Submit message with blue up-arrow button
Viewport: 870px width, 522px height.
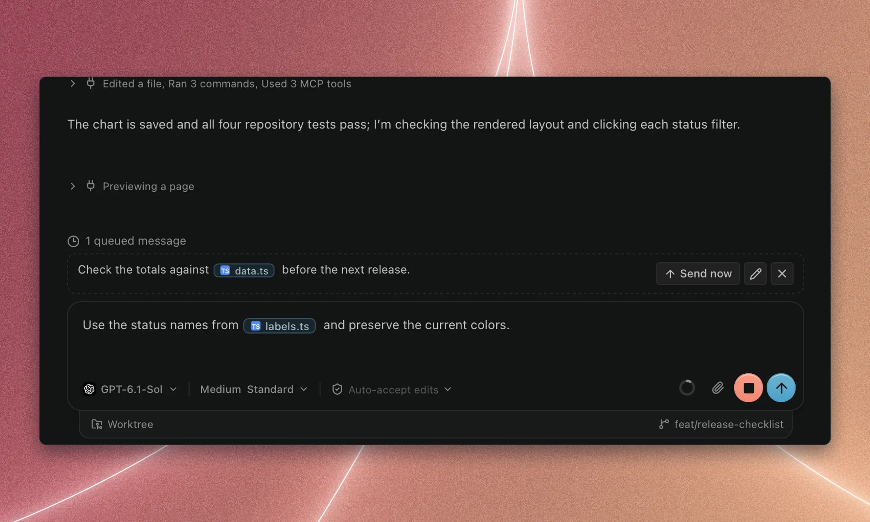tap(781, 388)
